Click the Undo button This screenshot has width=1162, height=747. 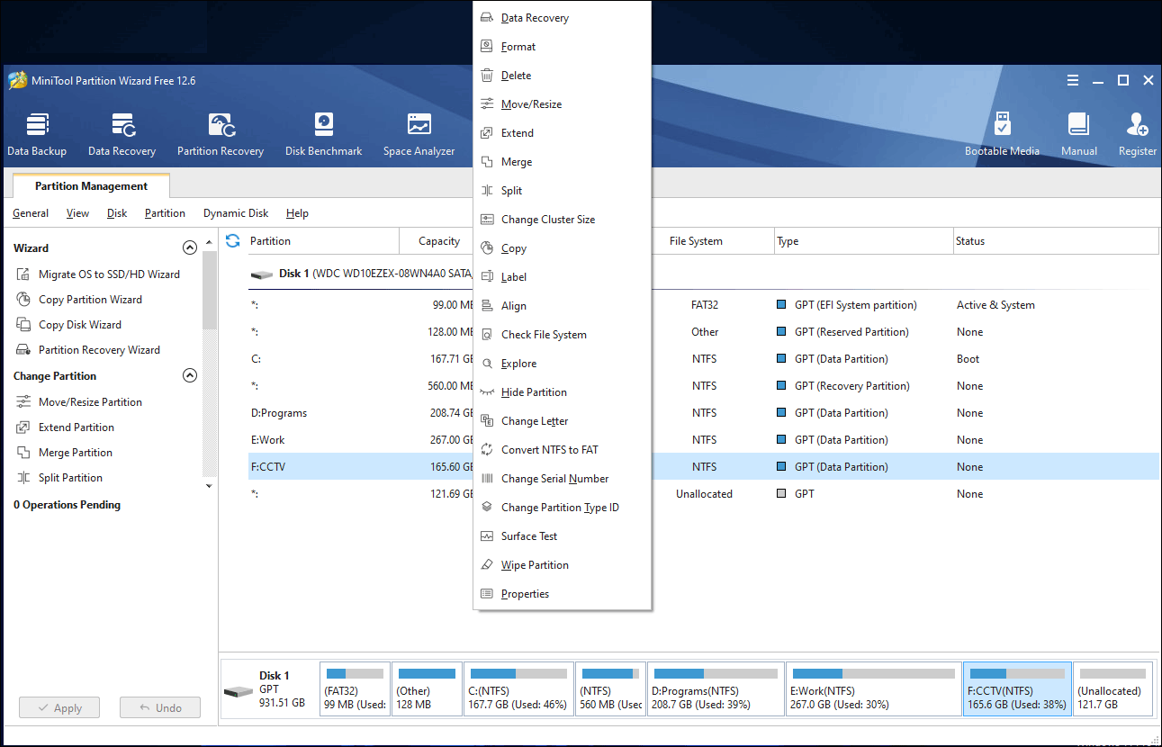click(x=160, y=707)
